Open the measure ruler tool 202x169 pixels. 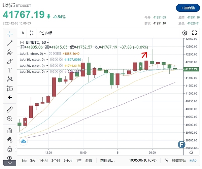[10, 110]
